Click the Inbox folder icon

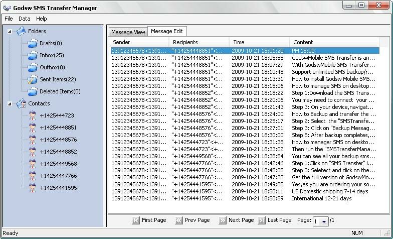click(x=33, y=55)
